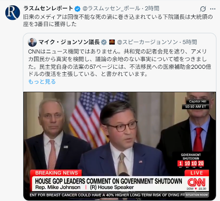This screenshot has width=220, height=201.
Task: Open the 5時間 timestamp of the quoted post
Action: click(190, 42)
